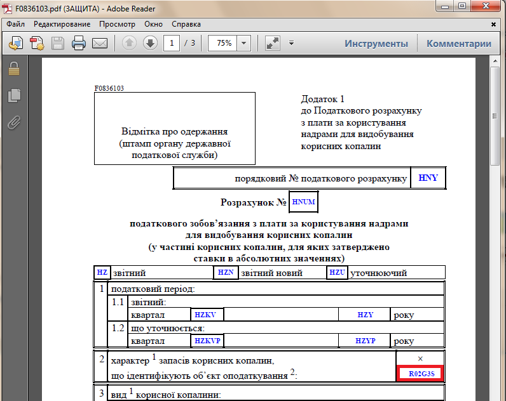This screenshot has width=506, height=401.
Task: Click the HZ звітний checkbox field
Action: (102, 273)
